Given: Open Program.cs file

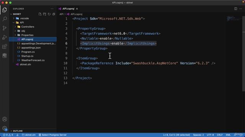Looking at the screenshot, I should pyautogui.click(x=33, y=52).
